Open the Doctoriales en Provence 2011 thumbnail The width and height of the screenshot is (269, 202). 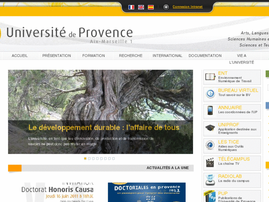[x=147, y=192]
